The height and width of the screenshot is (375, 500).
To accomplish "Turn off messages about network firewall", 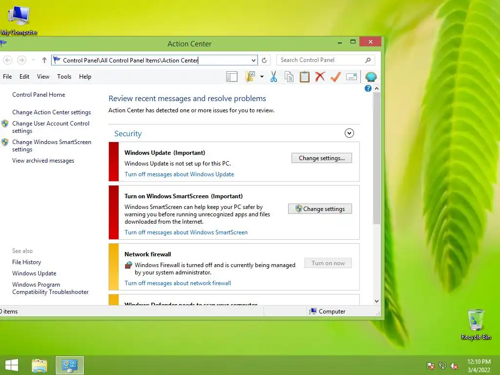I will pos(178,283).
